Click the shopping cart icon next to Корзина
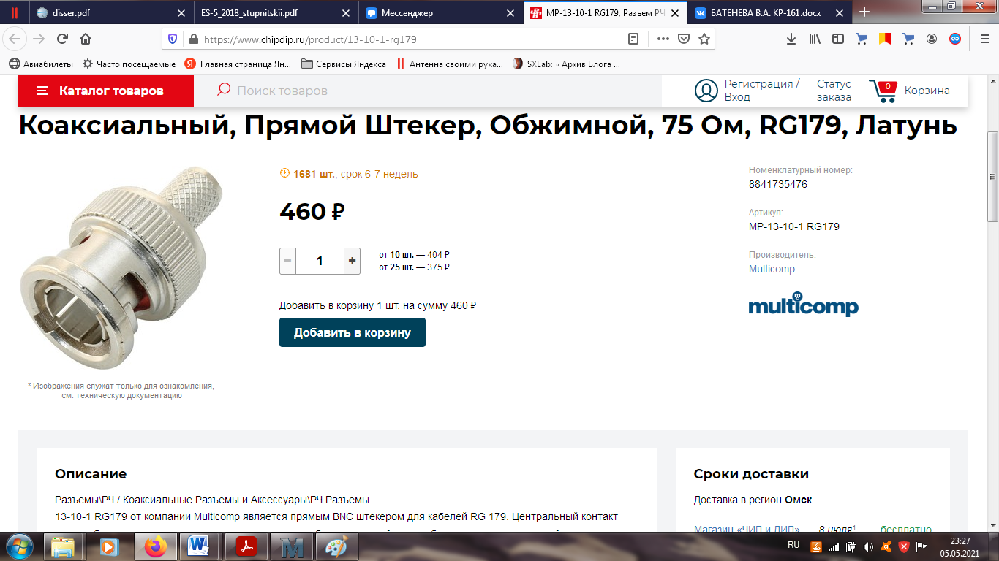This screenshot has width=999, height=561. 883,91
